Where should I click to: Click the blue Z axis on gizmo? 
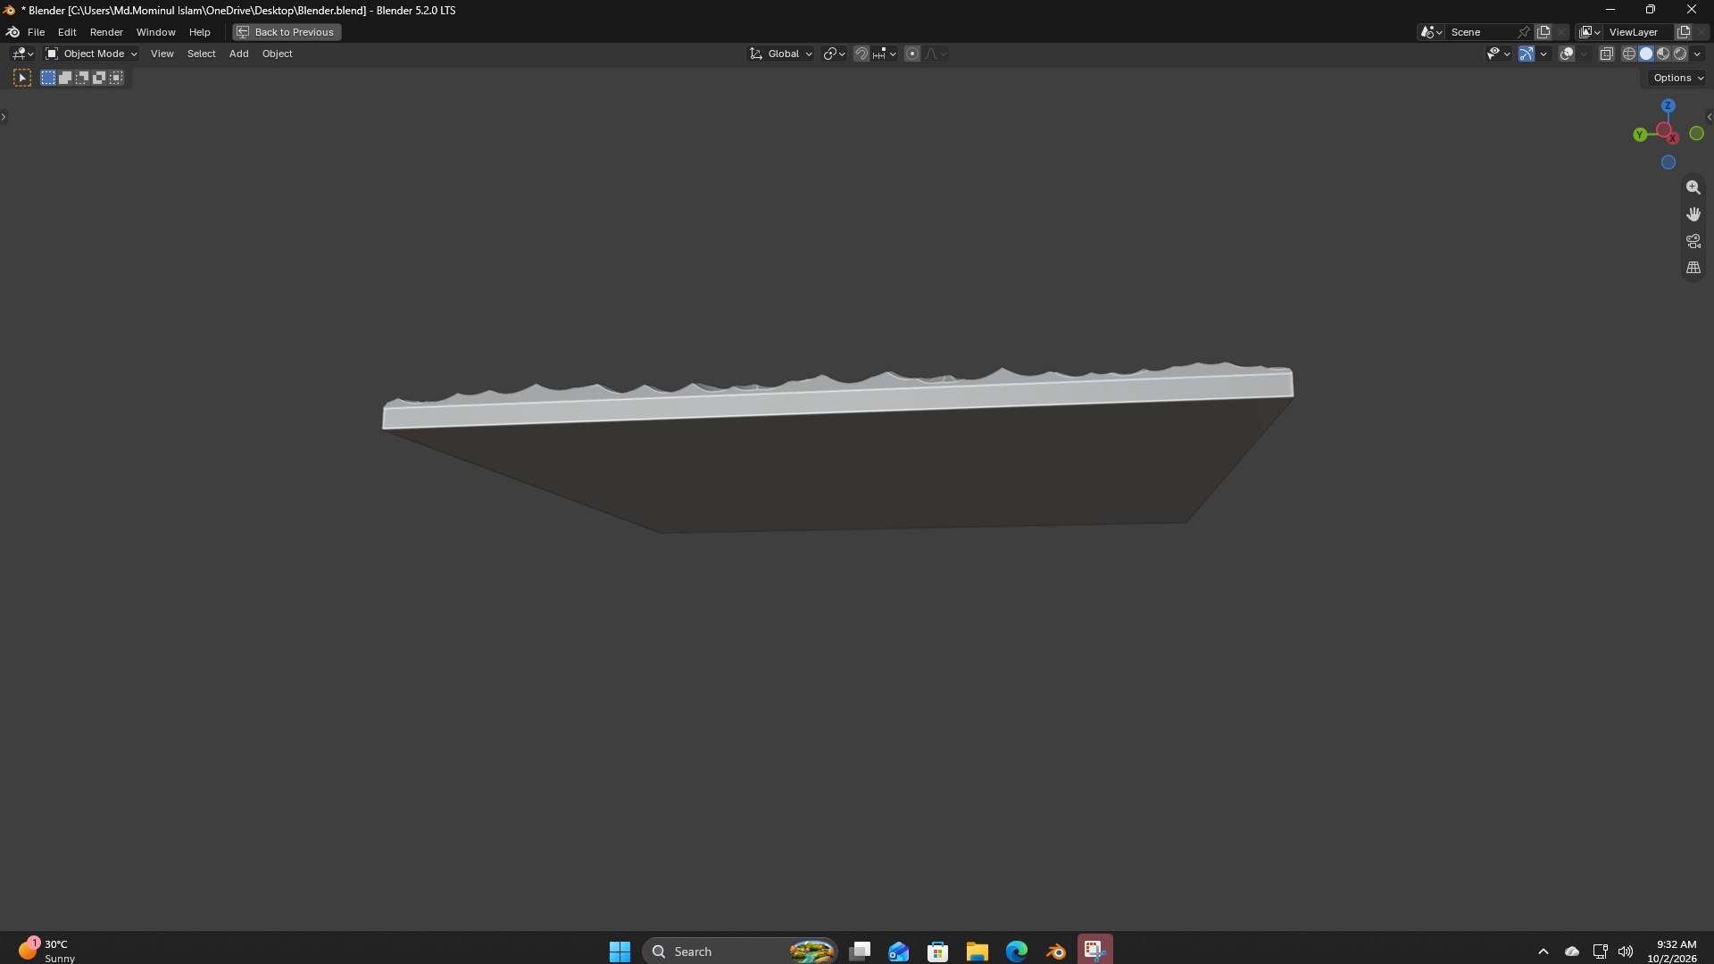1668,105
